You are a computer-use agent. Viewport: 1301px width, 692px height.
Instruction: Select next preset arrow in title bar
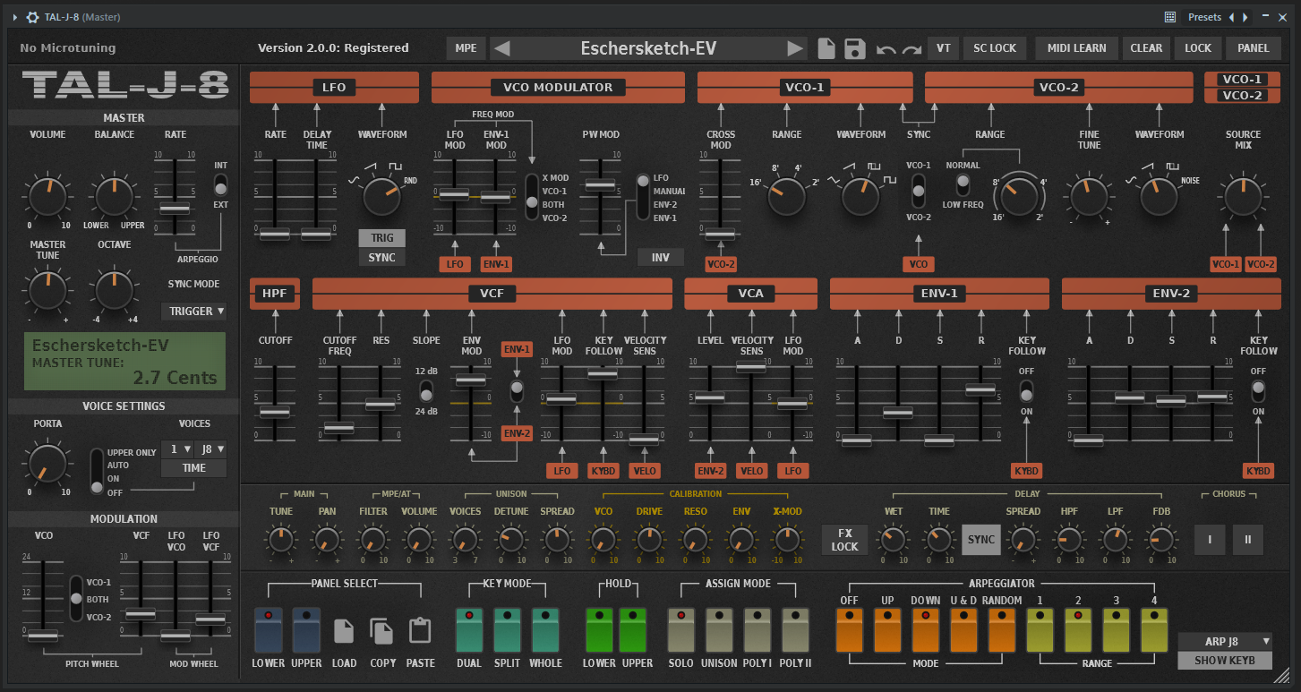pos(1245,17)
